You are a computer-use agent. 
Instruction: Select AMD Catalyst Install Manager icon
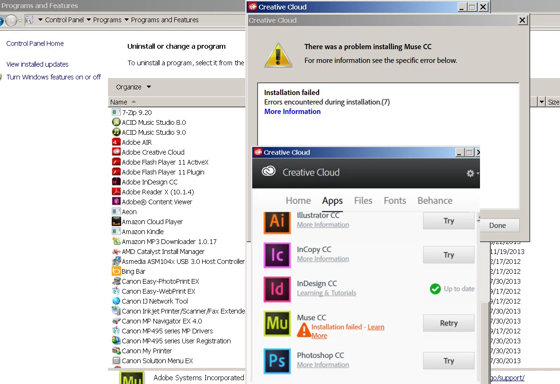pos(116,252)
